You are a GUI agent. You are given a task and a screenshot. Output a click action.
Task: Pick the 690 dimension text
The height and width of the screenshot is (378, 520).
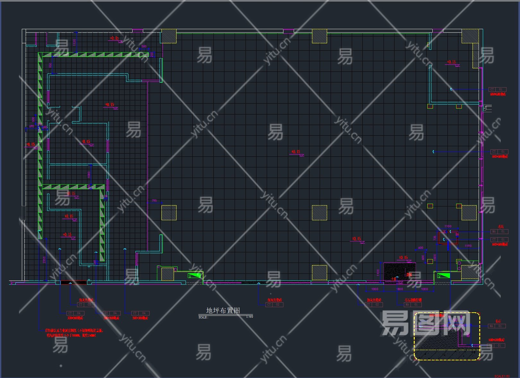pos(31,126)
